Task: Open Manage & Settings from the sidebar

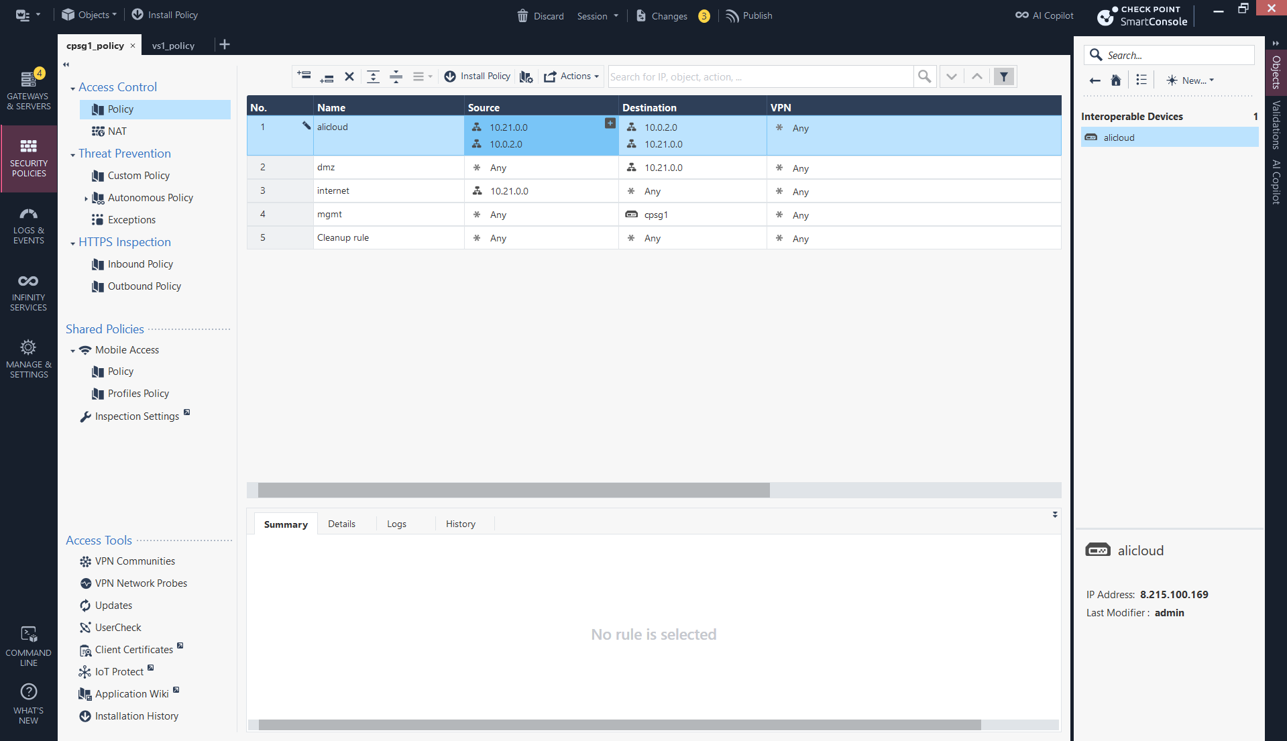Action: [x=28, y=359]
